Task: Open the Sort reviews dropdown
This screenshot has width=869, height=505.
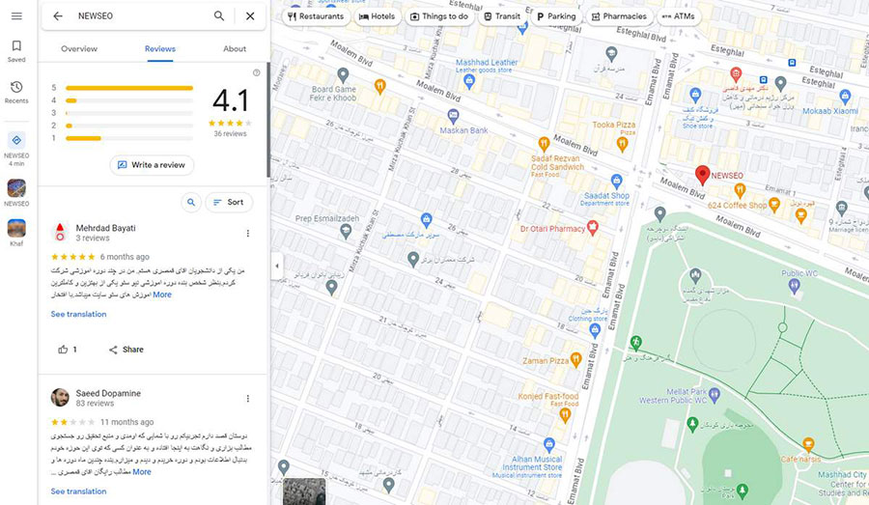Action: click(x=229, y=203)
